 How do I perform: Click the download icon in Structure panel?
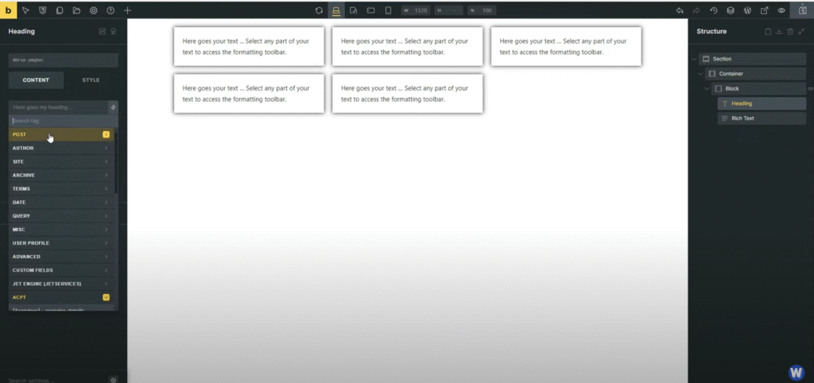coord(779,32)
